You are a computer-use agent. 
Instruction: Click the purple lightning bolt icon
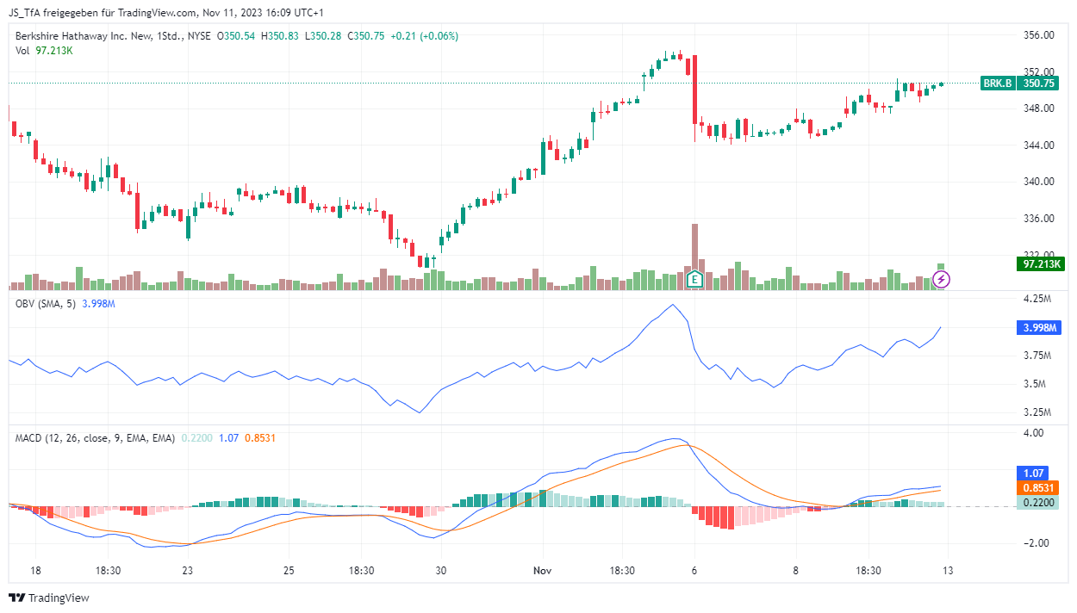click(942, 279)
